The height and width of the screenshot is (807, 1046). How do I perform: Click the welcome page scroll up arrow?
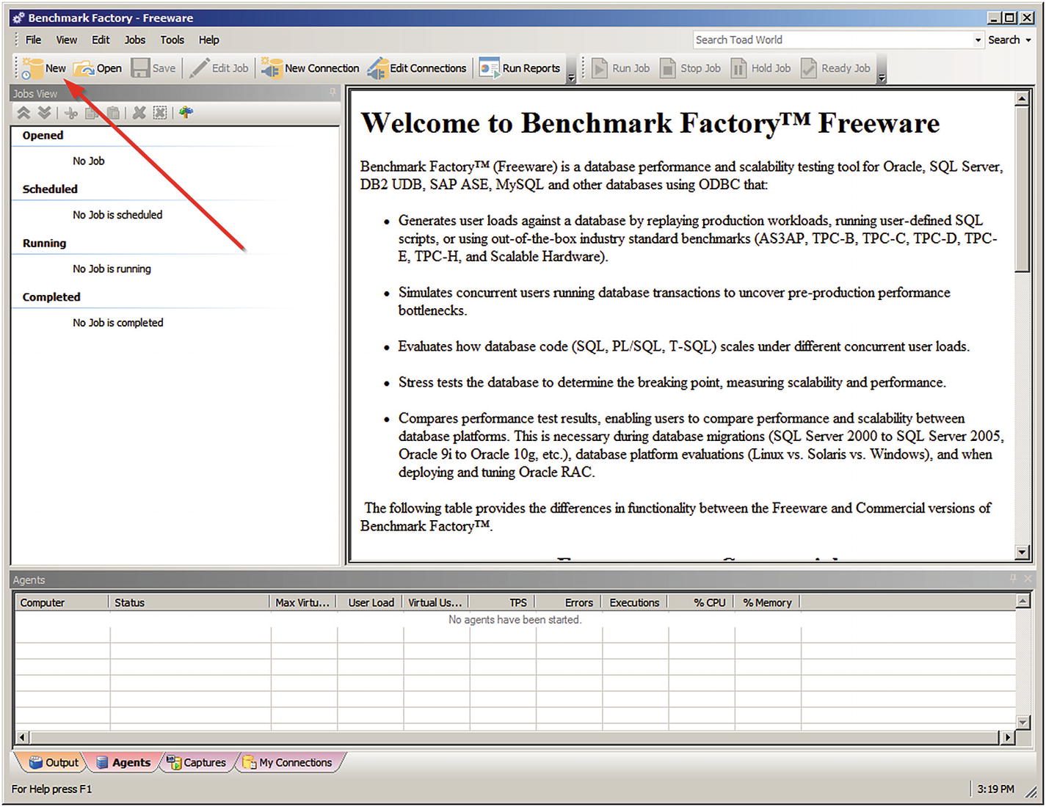click(1022, 98)
